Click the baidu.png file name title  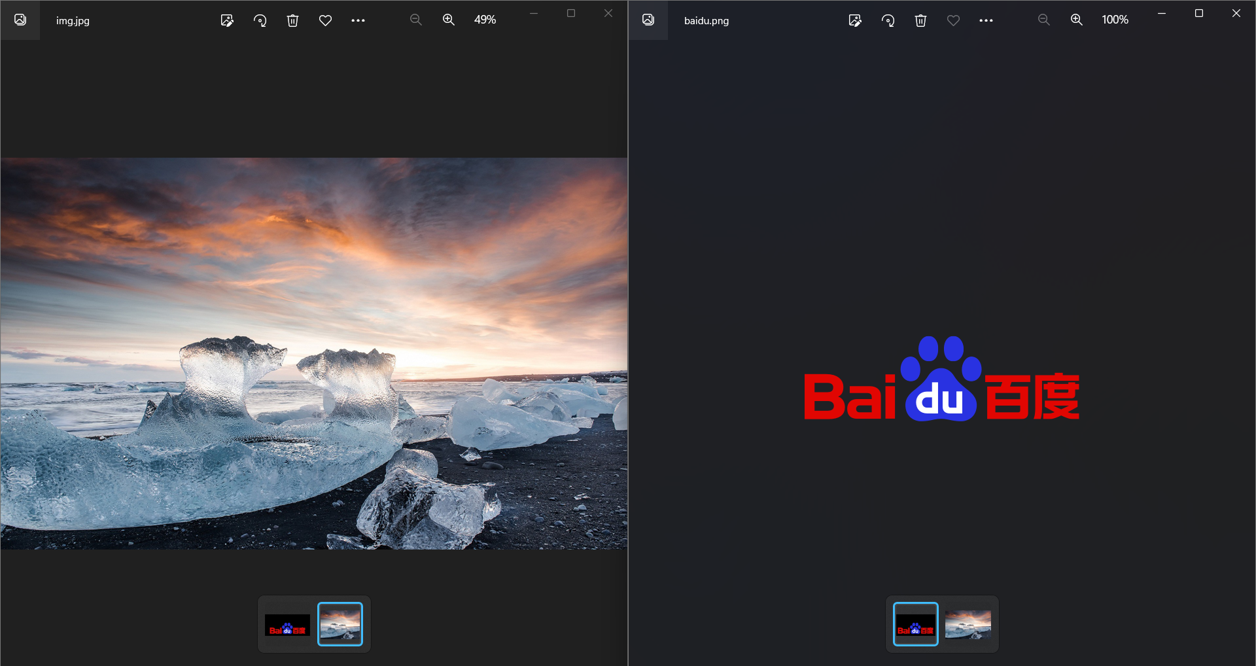(706, 20)
